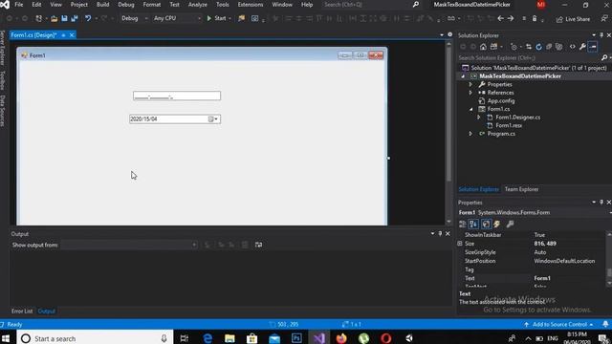Image resolution: width=612 pixels, height=344 pixels.
Task: Collapse the MaskTexBoxandDatetimePicker project node
Action: point(463,76)
